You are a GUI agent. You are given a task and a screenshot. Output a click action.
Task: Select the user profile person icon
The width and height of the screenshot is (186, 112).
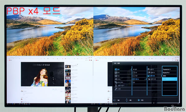tap(116, 85)
